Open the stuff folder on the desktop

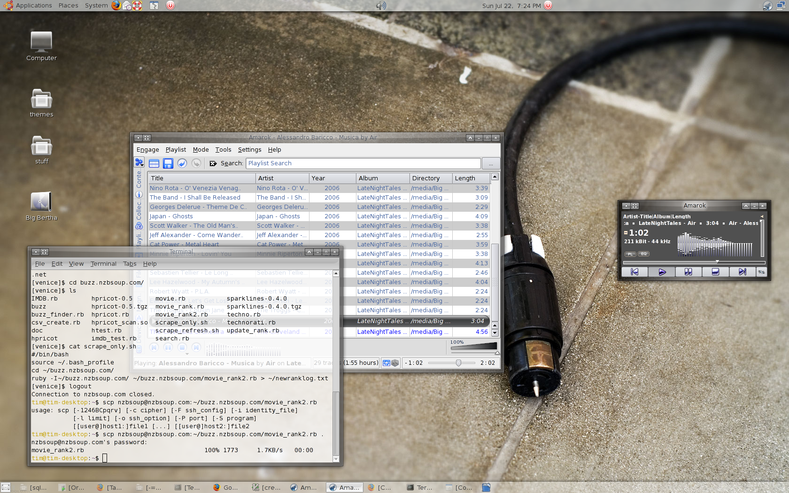tap(41, 150)
